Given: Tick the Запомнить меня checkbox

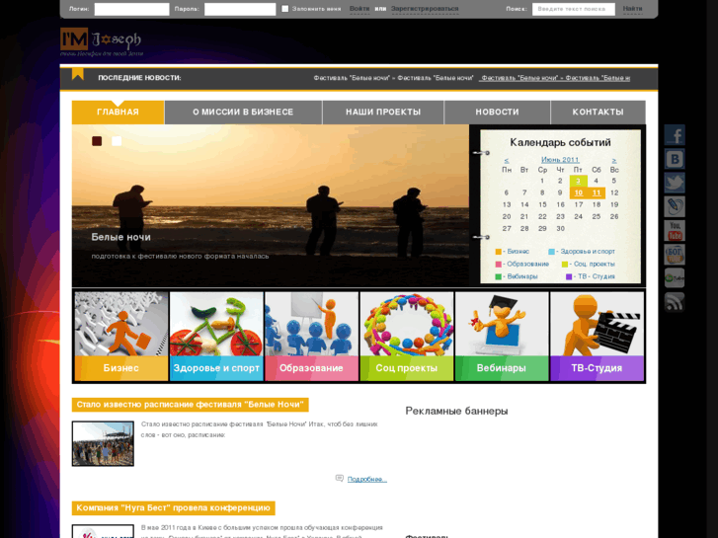Looking at the screenshot, I should [x=284, y=9].
